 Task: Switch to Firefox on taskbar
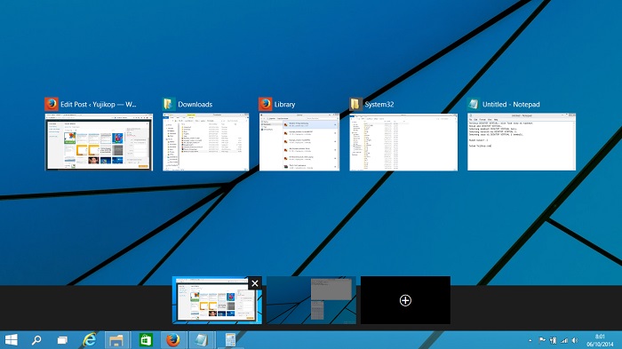point(173,340)
